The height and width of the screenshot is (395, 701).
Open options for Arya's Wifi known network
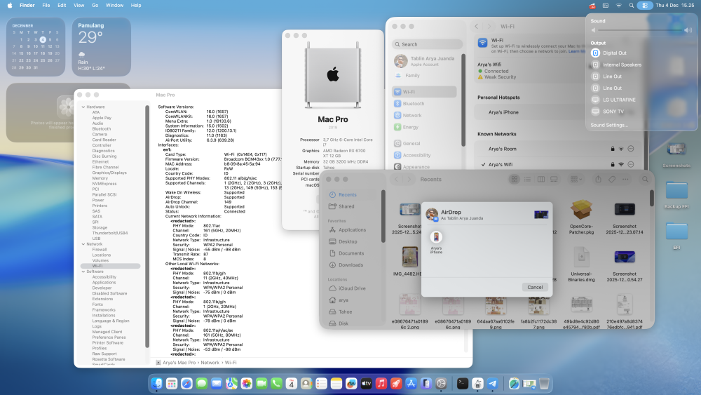[631, 165]
